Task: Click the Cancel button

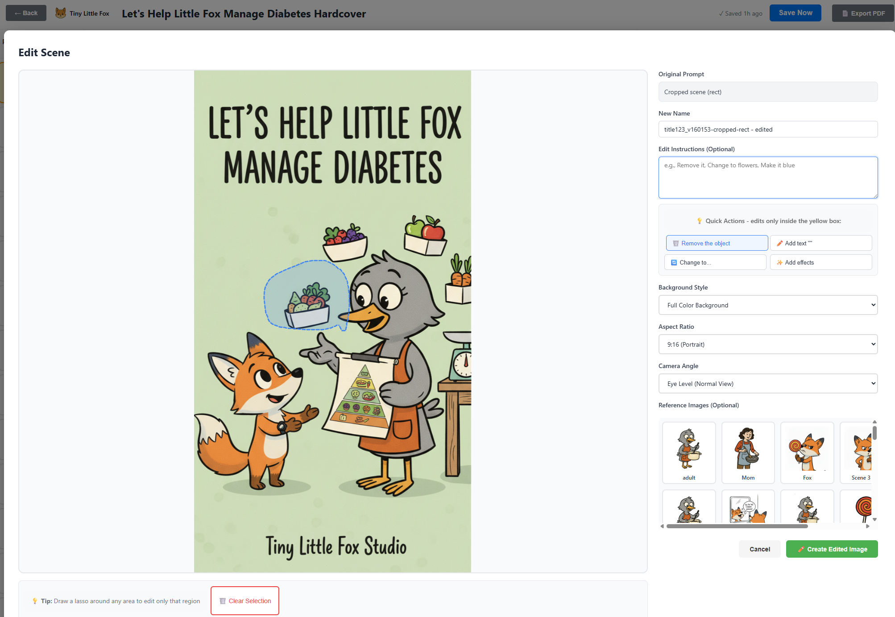Action: [759, 549]
